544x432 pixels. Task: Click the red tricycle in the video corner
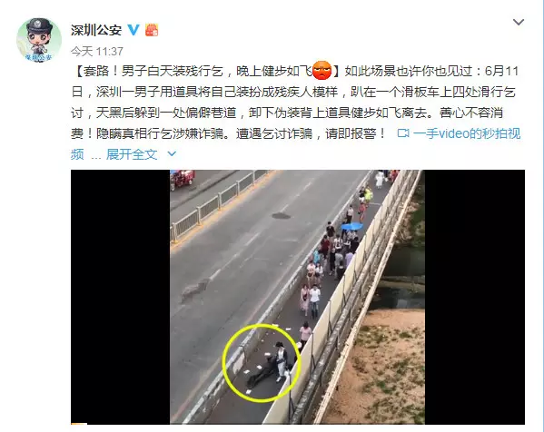coord(183,179)
